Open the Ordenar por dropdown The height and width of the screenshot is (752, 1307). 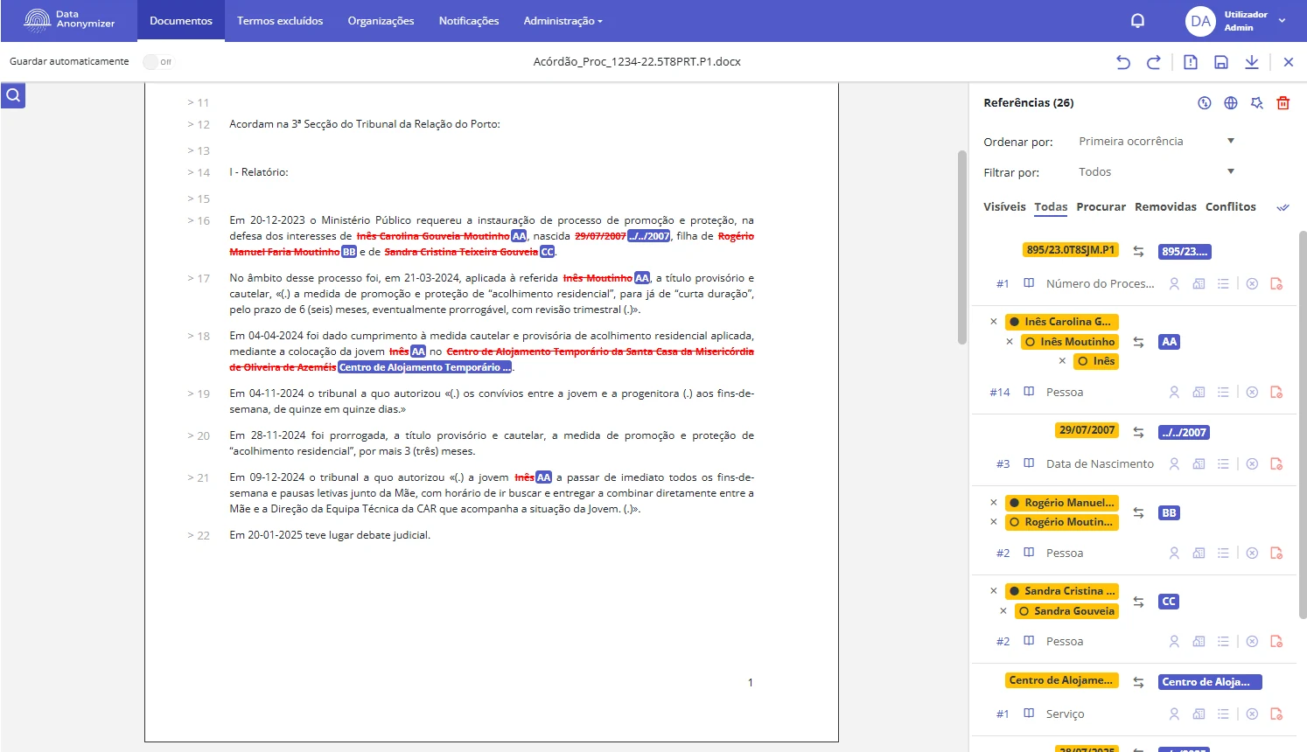(x=1157, y=142)
